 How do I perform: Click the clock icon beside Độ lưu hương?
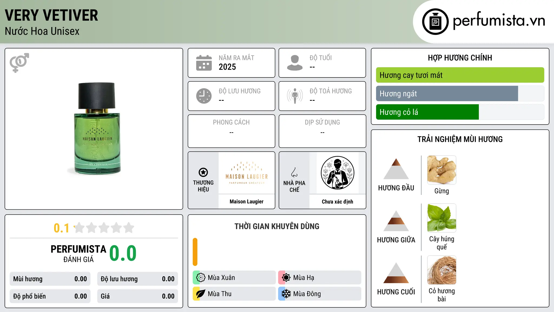(x=204, y=96)
